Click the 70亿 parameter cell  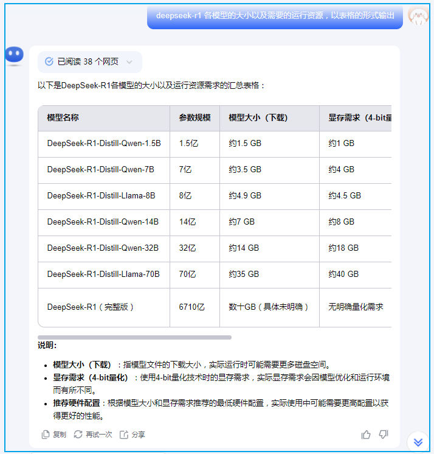[x=195, y=275]
